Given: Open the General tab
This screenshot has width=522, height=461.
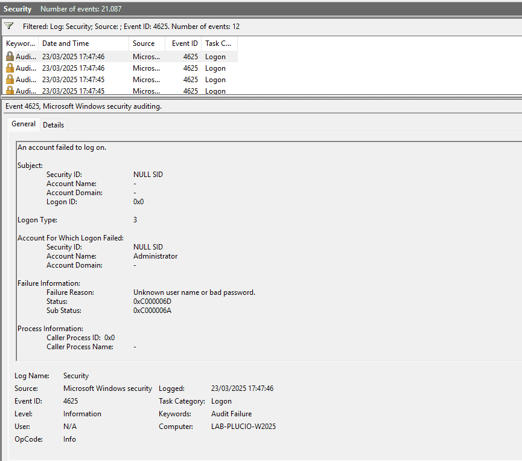Looking at the screenshot, I should 24,124.
